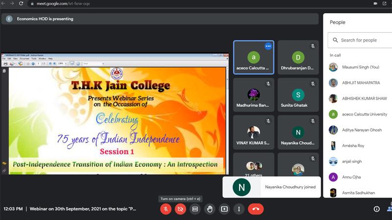Toggle closed captions button
Screen dimensions: 392x220
195,209
